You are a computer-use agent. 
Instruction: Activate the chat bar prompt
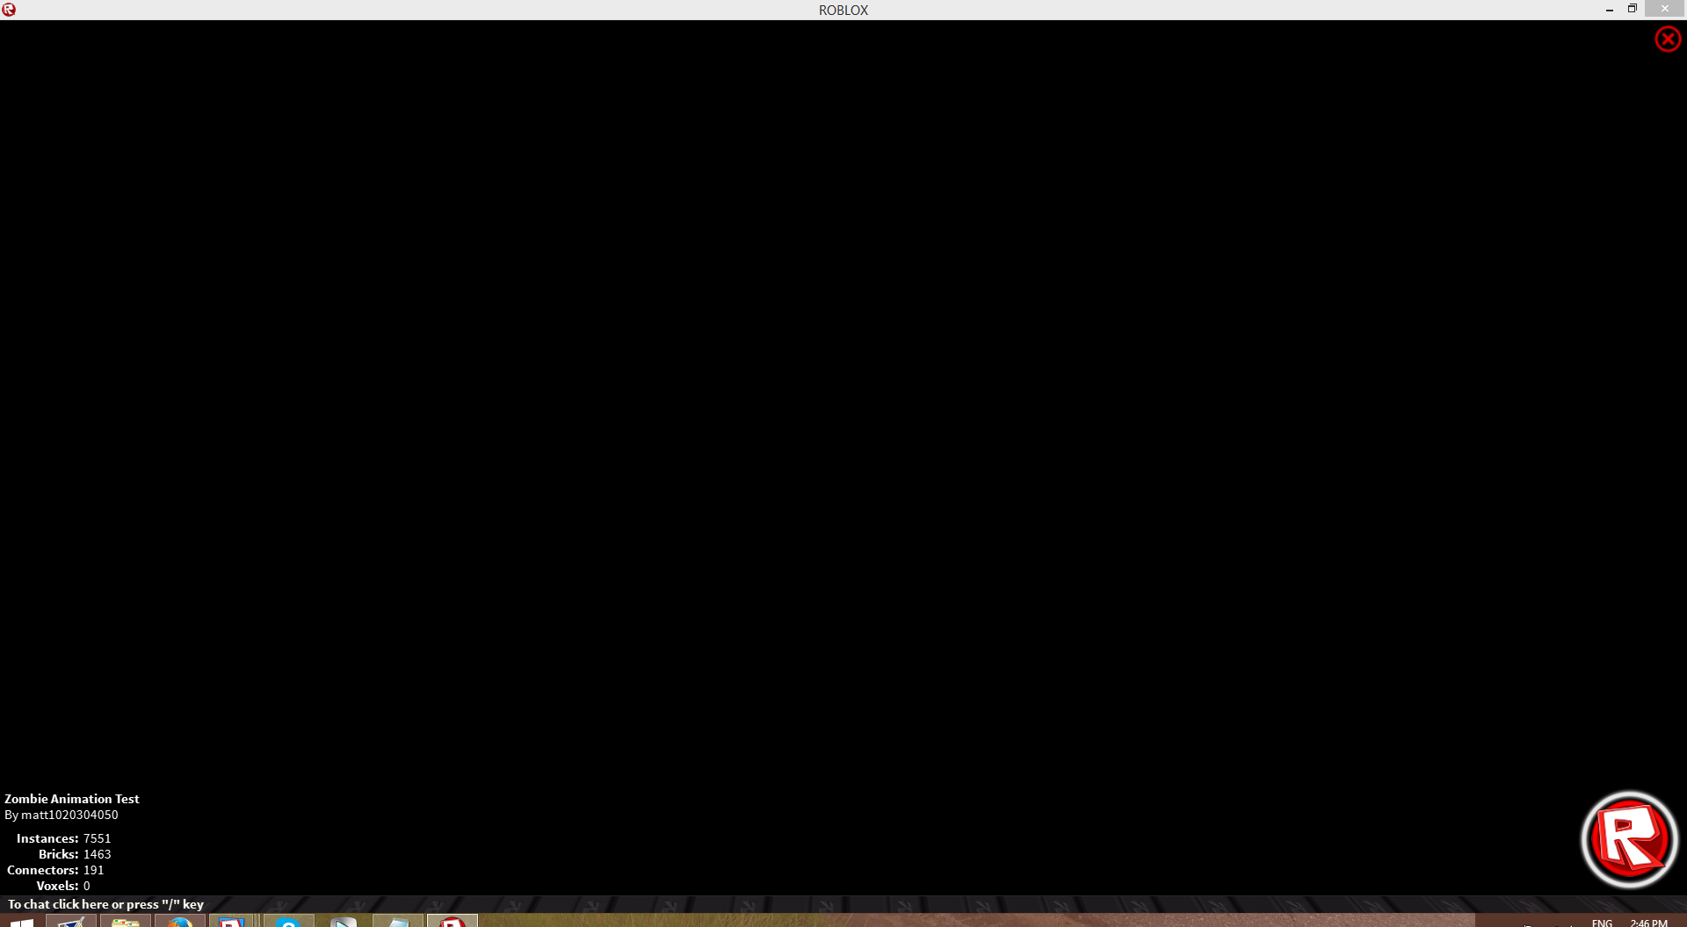(105, 904)
